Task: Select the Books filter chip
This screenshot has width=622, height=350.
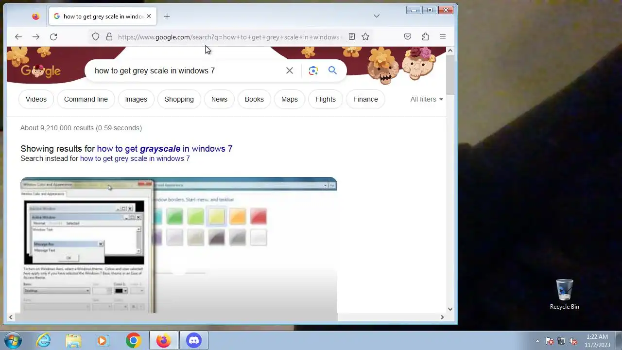Action: click(254, 99)
